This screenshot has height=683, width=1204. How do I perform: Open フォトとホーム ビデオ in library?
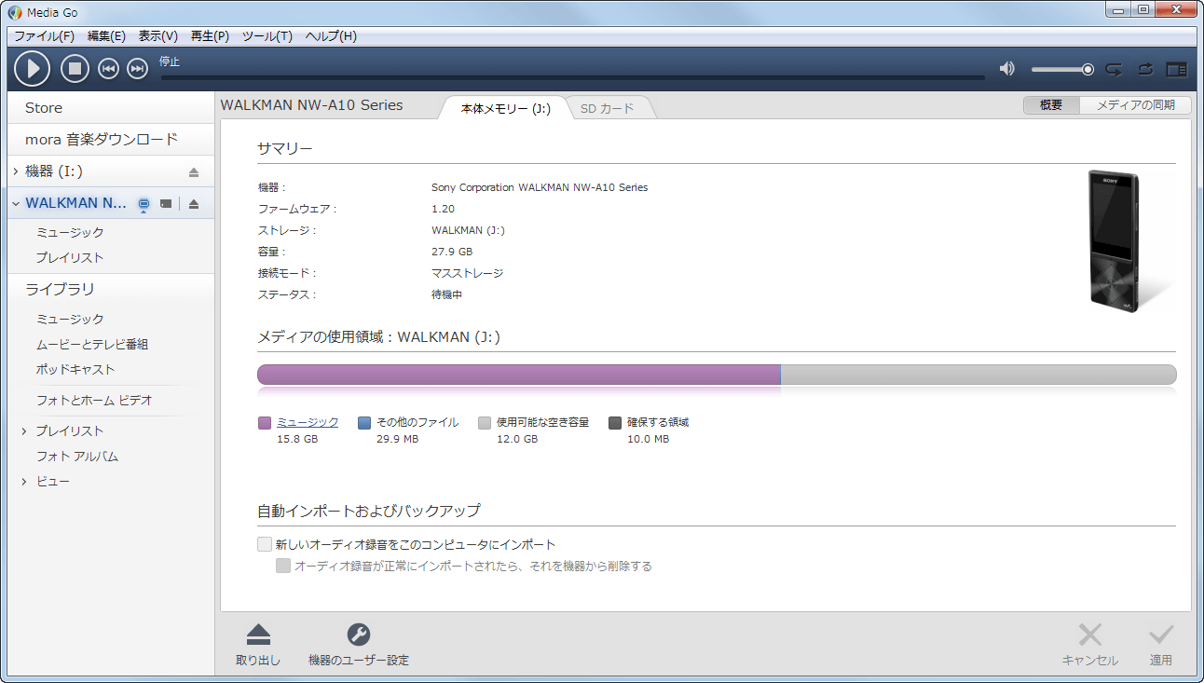[x=94, y=400]
